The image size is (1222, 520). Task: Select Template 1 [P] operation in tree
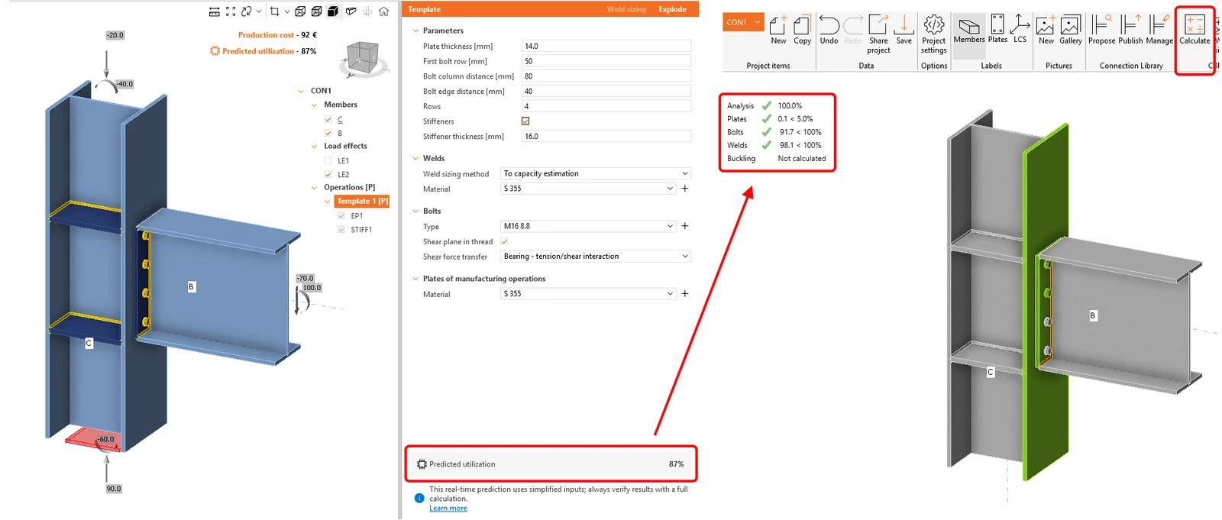(x=362, y=201)
